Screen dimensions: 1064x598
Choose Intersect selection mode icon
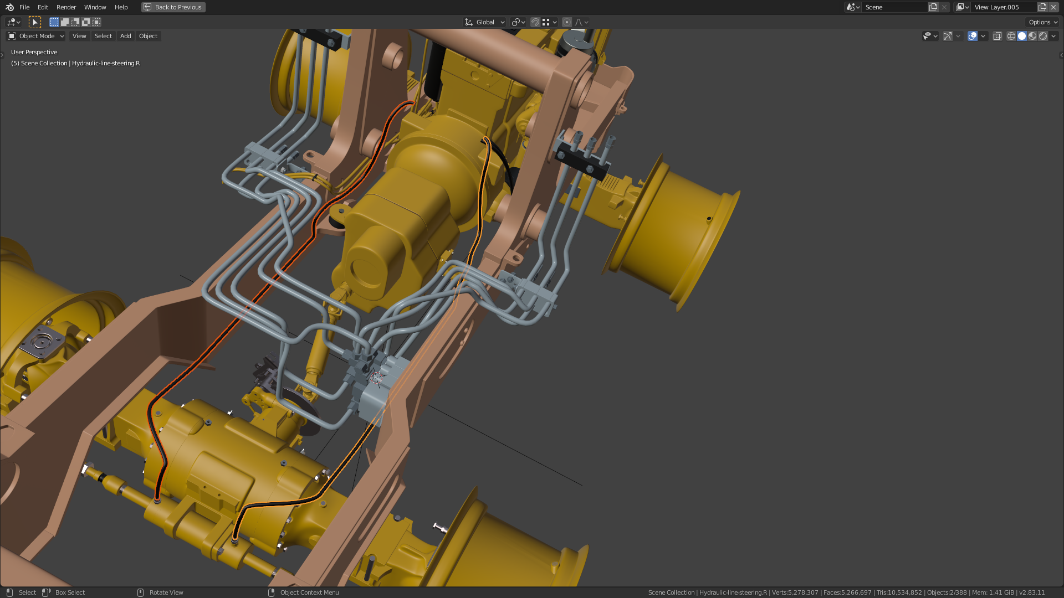pos(96,22)
